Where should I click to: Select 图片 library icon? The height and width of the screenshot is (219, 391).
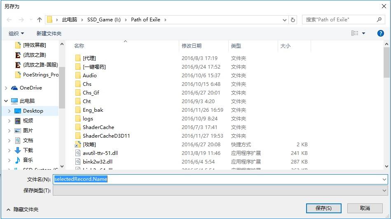tap(17, 131)
